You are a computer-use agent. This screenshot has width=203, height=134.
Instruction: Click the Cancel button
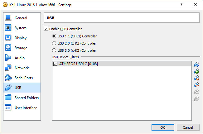pyautogui.click(x=188, y=127)
